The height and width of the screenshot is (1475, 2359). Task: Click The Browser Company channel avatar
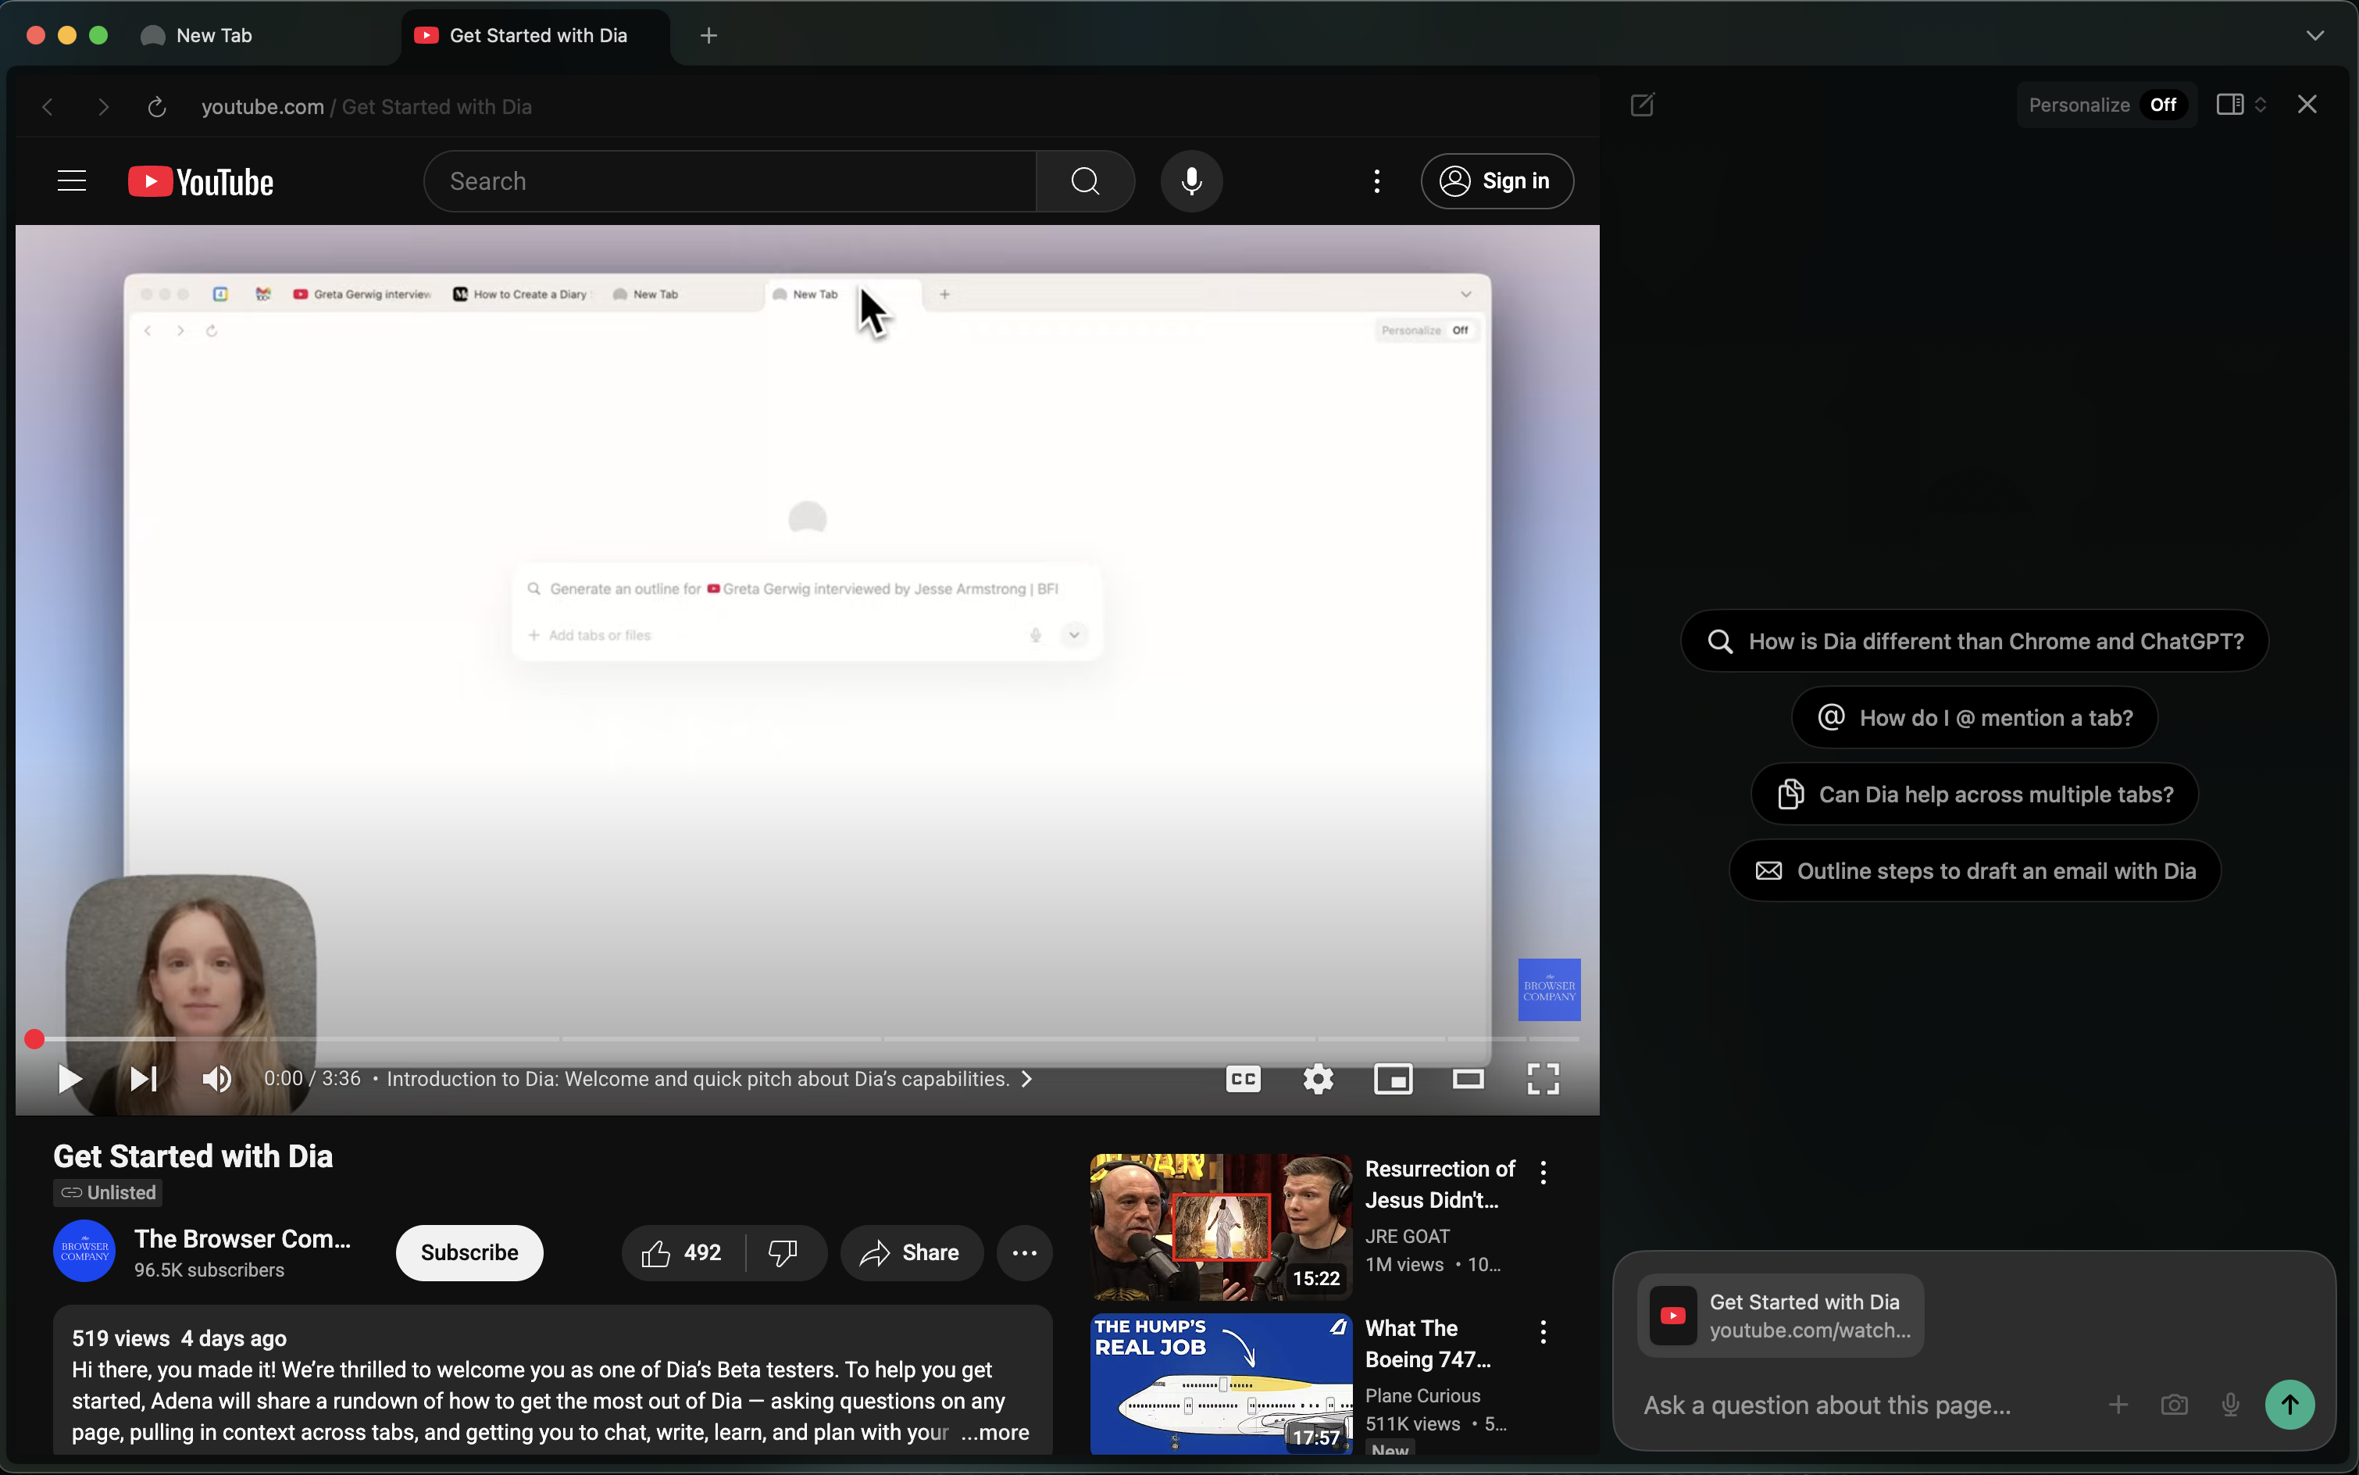pyautogui.click(x=84, y=1252)
